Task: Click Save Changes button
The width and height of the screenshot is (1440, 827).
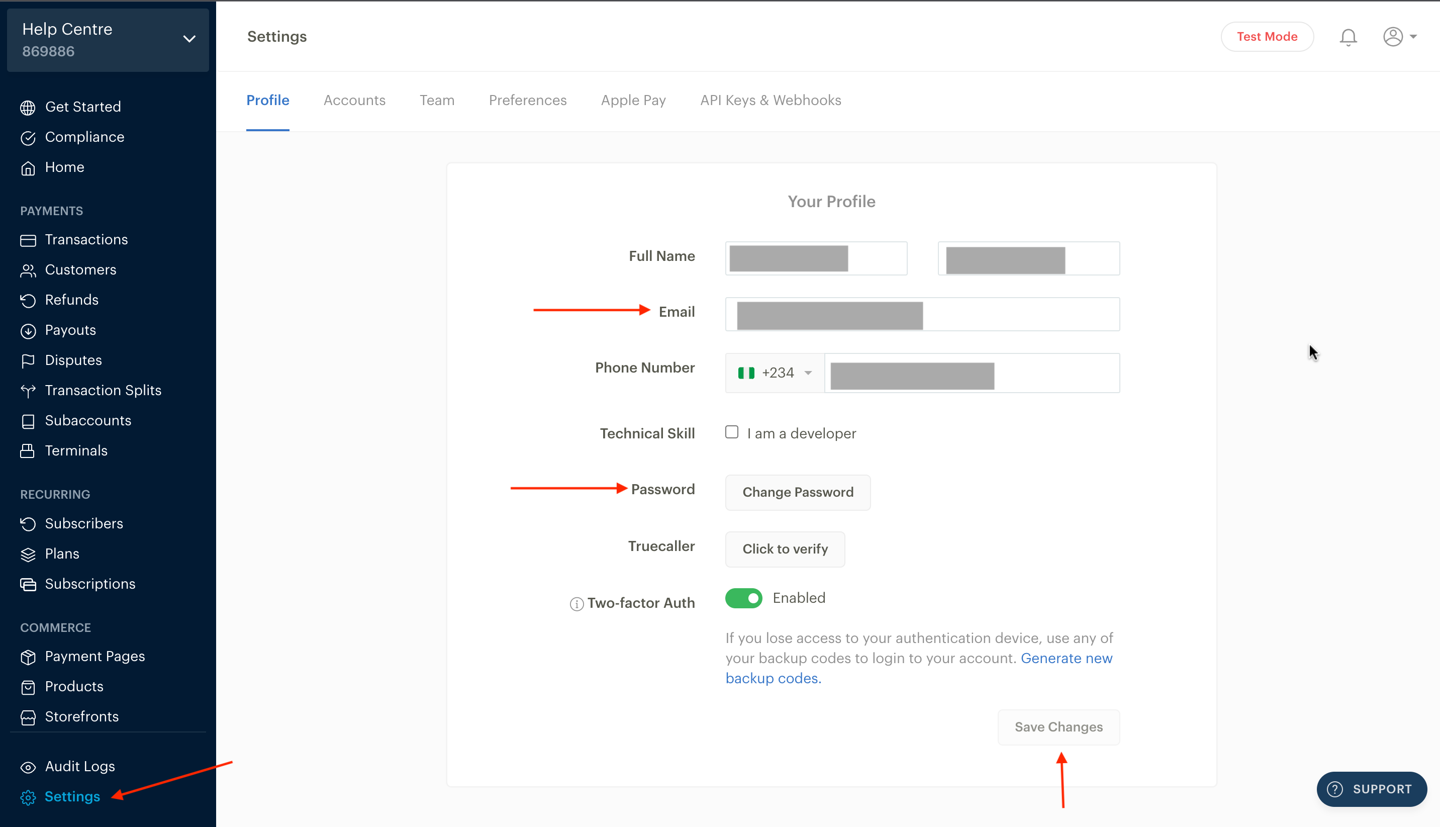Action: [1059, 726]
